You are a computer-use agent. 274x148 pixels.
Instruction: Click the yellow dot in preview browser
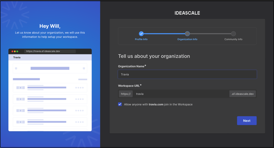(15, 51)
